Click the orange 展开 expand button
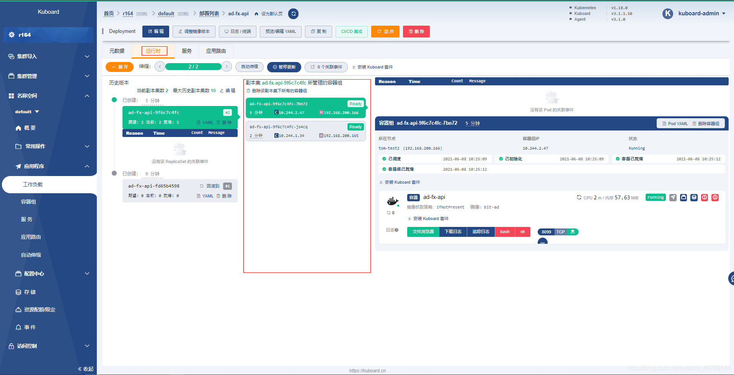Screen dimensions: 734x375 point(119,67)
